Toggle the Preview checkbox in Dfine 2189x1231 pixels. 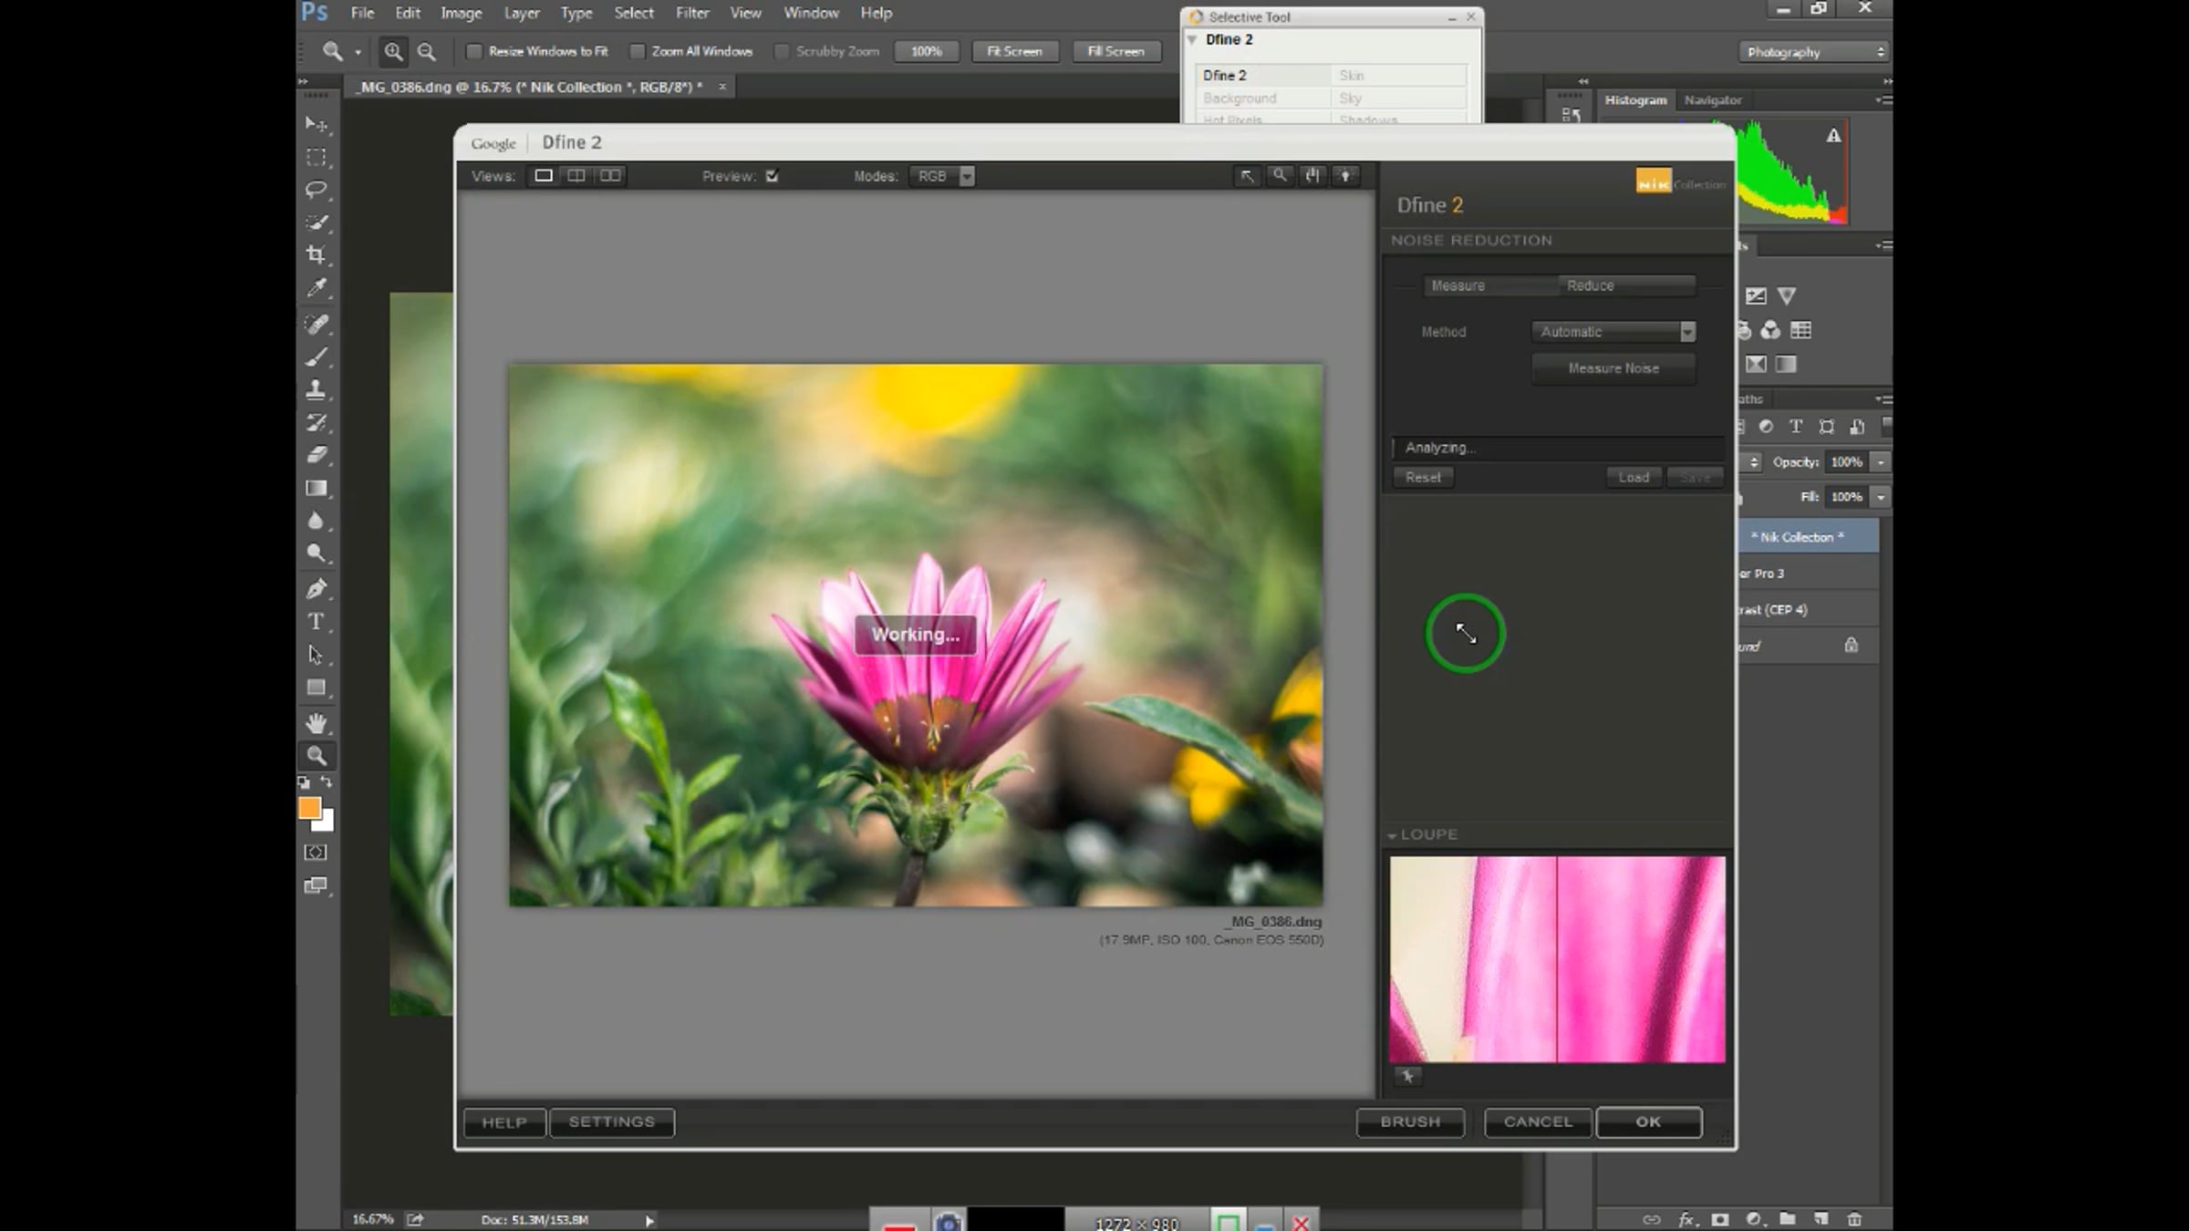[x=773, y=176]
